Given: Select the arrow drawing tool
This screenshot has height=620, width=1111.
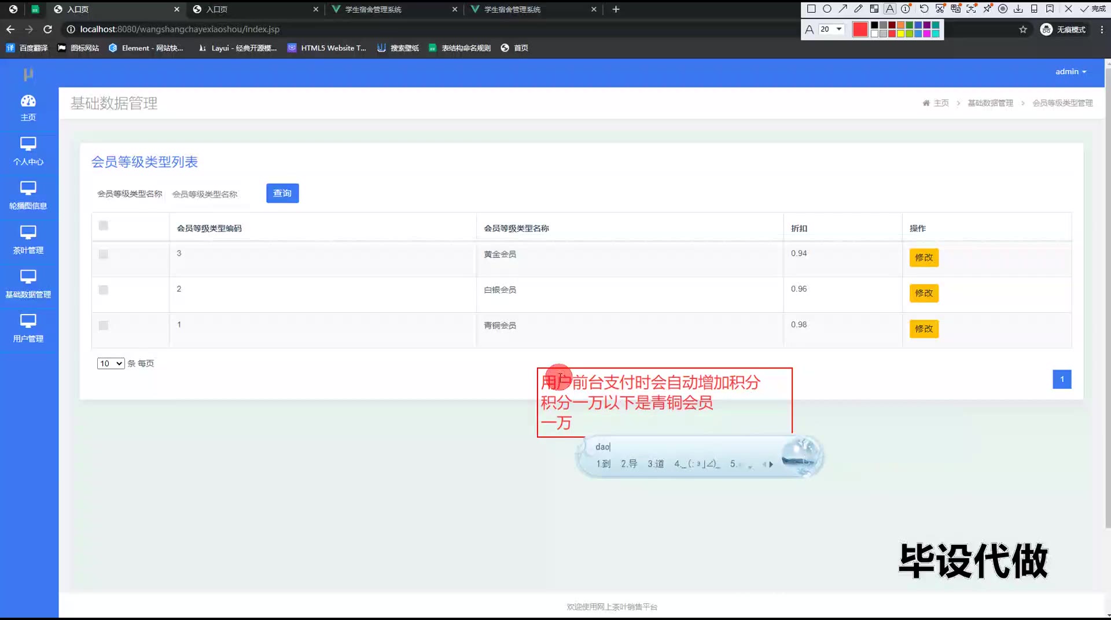Looking at the screenshot, I should 843,9.
